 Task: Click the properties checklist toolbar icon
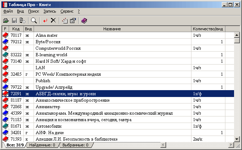pos(73,21)
